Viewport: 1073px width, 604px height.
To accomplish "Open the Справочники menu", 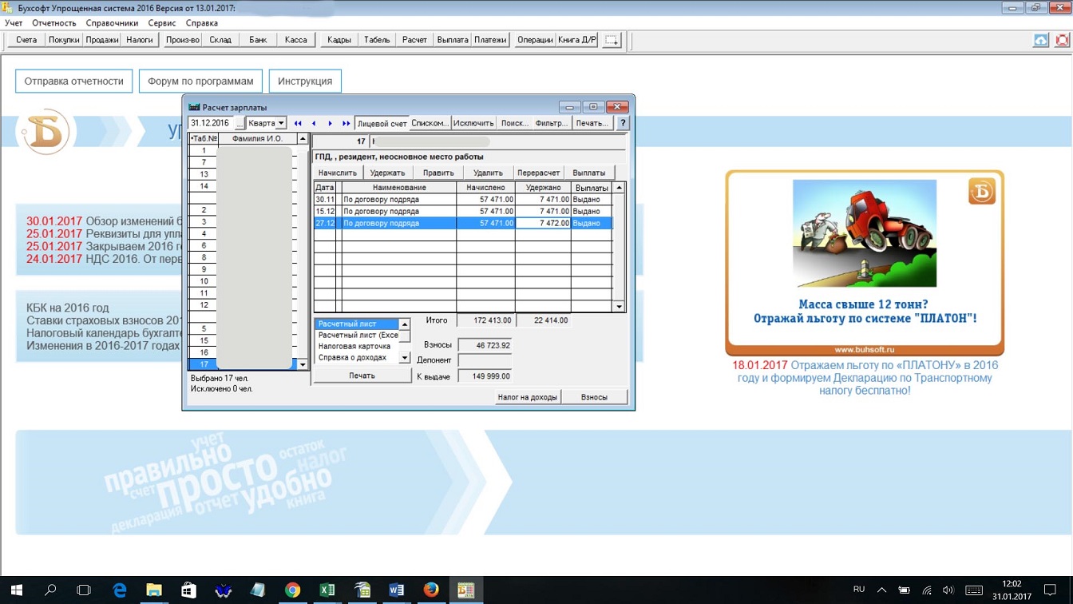I will coord(112,23).
